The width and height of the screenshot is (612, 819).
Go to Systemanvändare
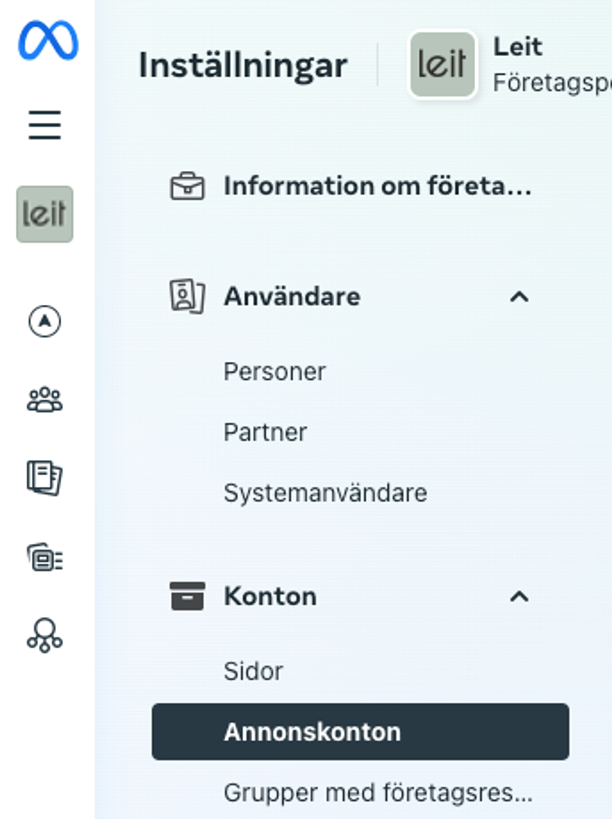coord(325,493)
